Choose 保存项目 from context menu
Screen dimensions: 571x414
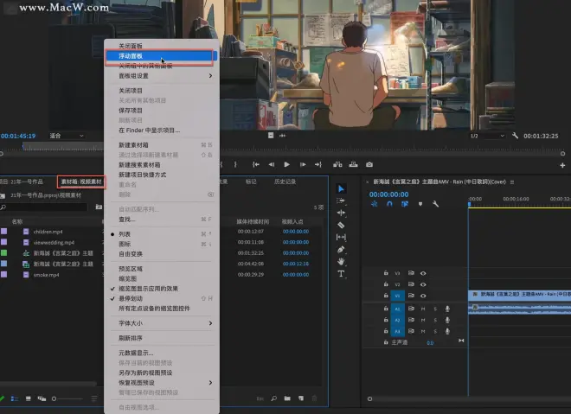point(162,111)
